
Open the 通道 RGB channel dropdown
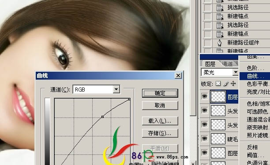point(116,89)
